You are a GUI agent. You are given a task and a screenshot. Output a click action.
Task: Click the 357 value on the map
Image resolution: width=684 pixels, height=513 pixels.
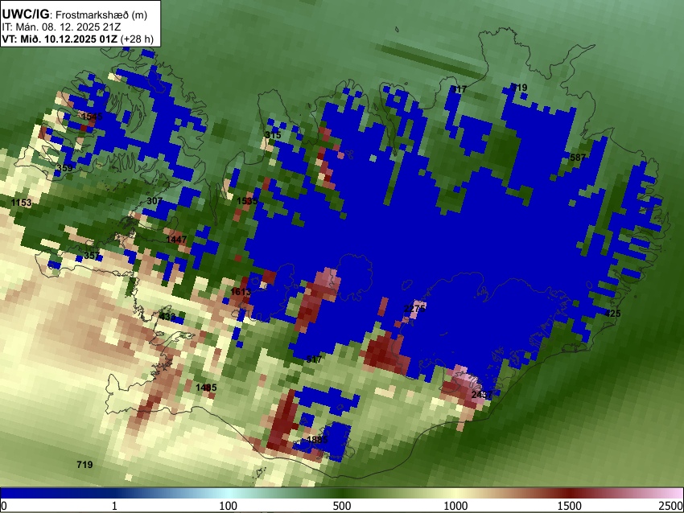pos(92,256)
